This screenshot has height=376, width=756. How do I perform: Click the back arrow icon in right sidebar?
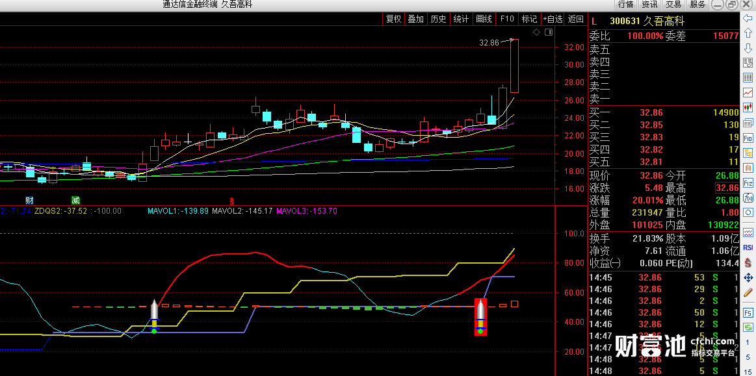point(748,19)
